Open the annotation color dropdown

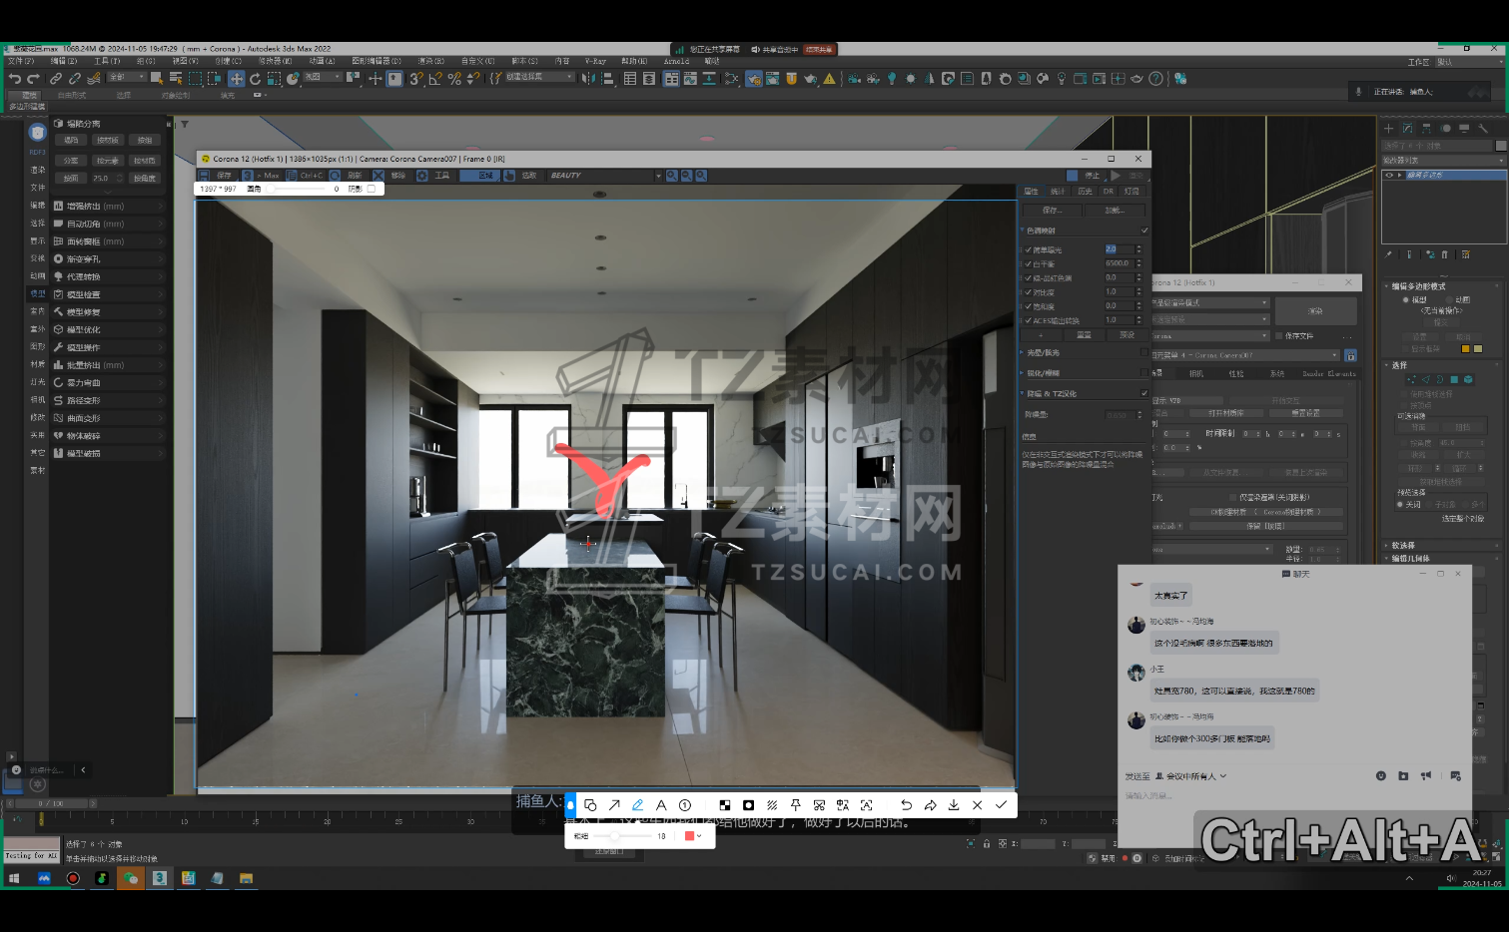[693, 836]
